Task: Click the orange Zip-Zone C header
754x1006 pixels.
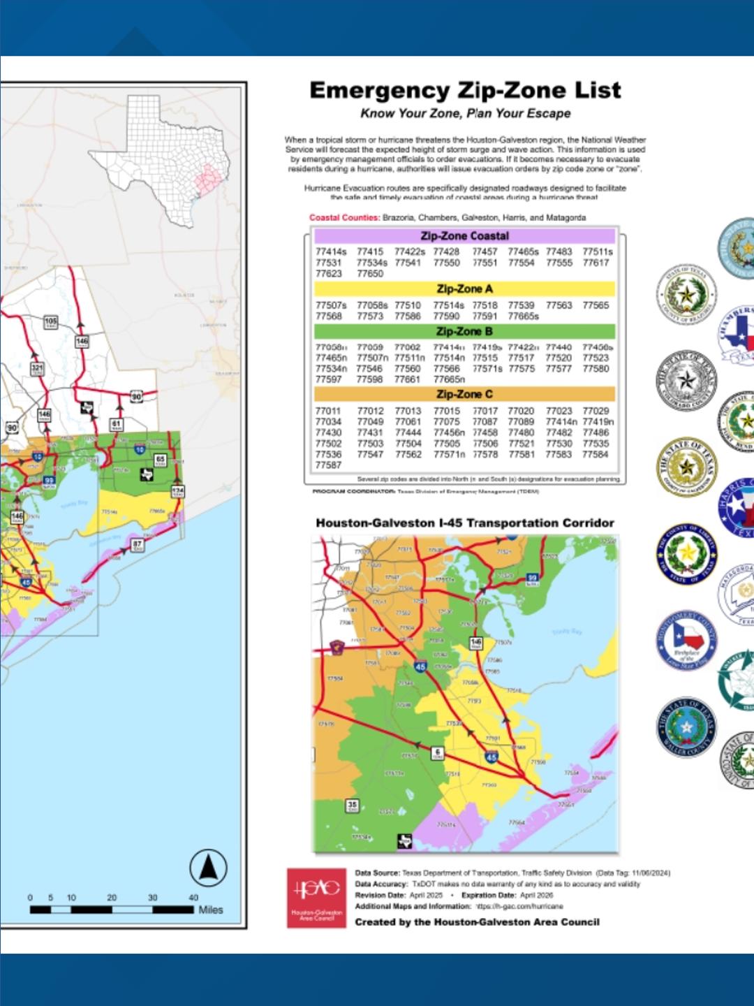Action: tap(464, 394)
